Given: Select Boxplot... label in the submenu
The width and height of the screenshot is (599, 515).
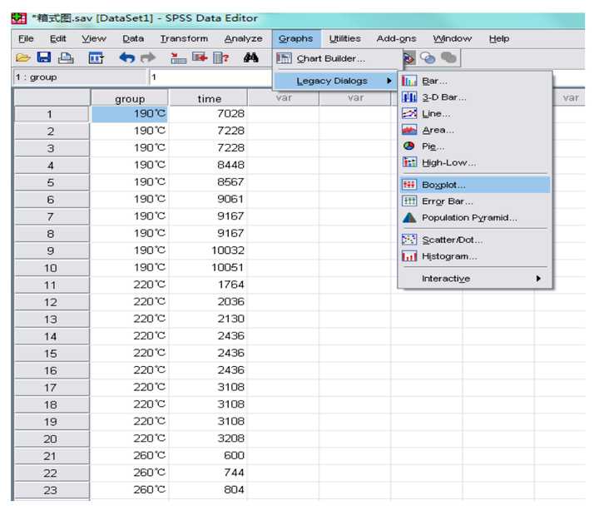Looking at the screenshot, I should click(443, 185).
